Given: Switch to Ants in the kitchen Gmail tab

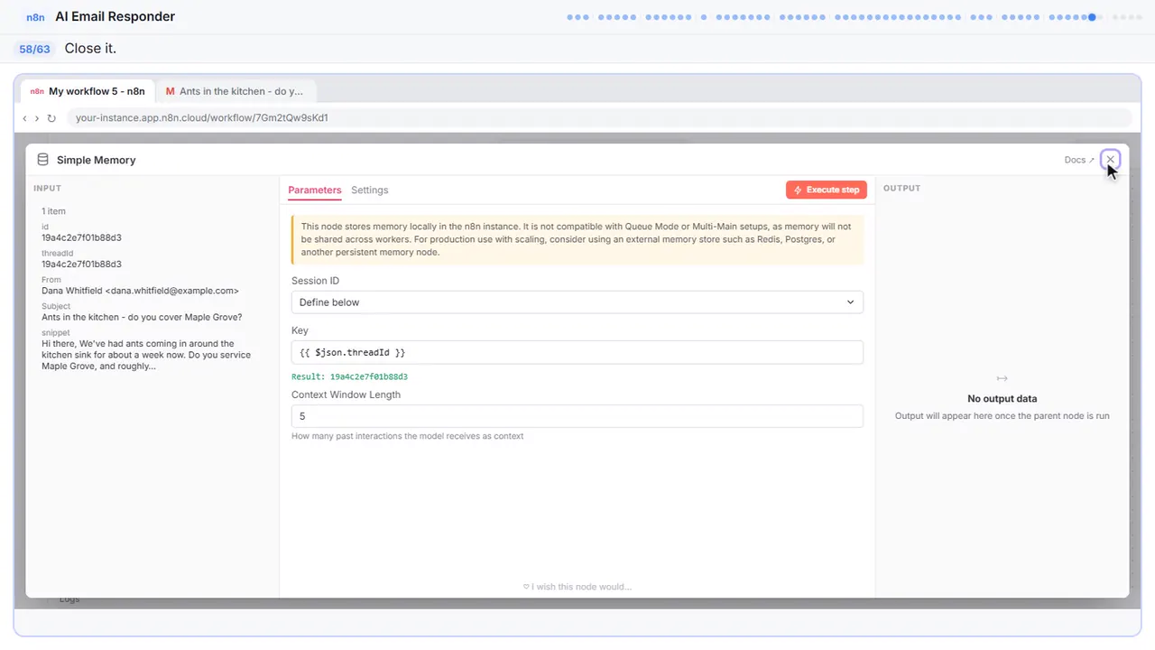Looking at the screenshot, I should (x=236, y=91).
